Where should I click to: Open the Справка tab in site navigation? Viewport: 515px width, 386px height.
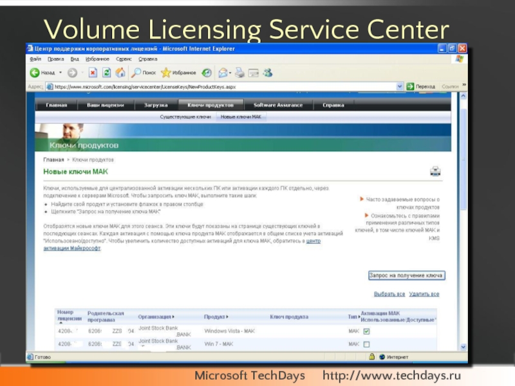pyautogui.click(x=333, y=105)
